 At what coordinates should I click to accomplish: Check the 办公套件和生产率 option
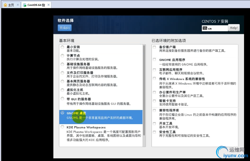point(154,92)
